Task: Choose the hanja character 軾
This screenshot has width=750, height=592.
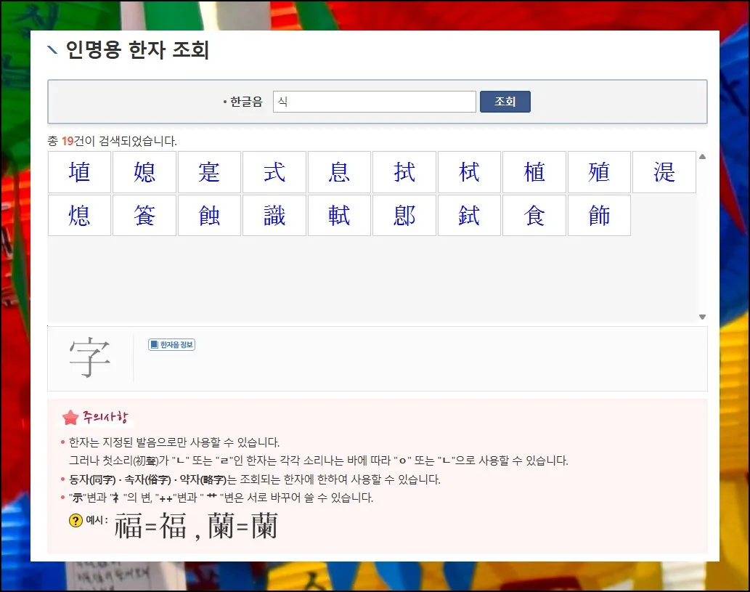Action: click(339, 216)
